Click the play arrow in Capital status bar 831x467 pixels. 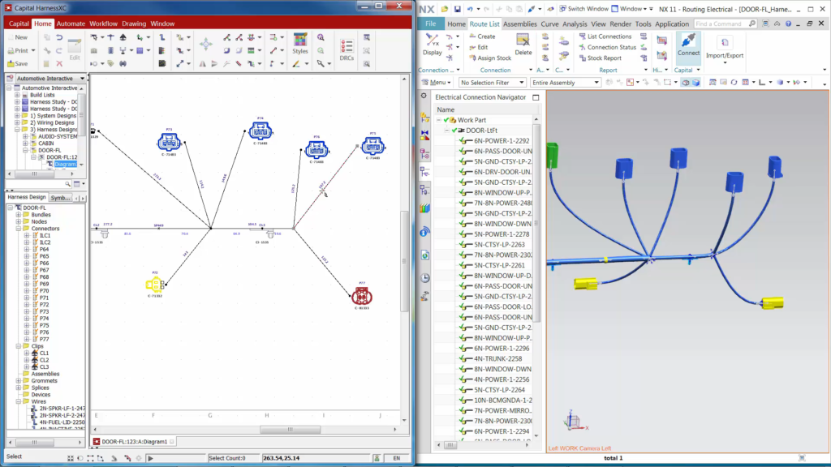coord(150,458)
